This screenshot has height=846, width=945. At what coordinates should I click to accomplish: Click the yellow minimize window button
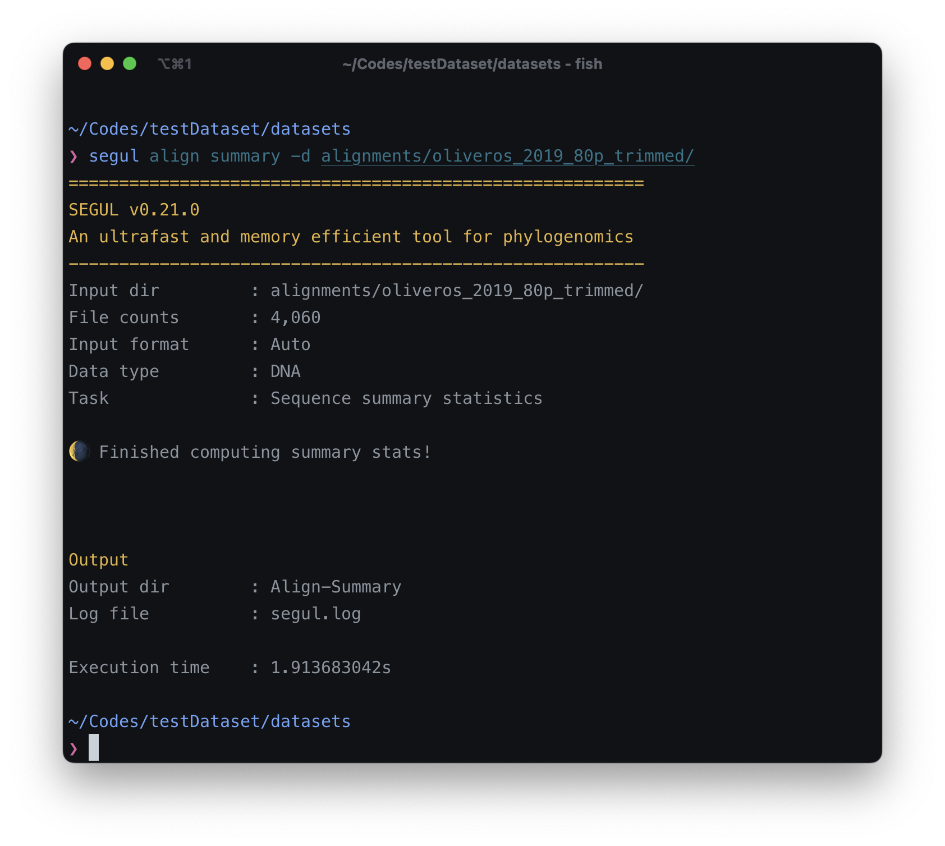(107, 64)
